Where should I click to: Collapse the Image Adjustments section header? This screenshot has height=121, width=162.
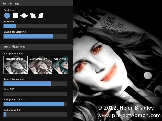pyautogui.click(x=36, y=47)
